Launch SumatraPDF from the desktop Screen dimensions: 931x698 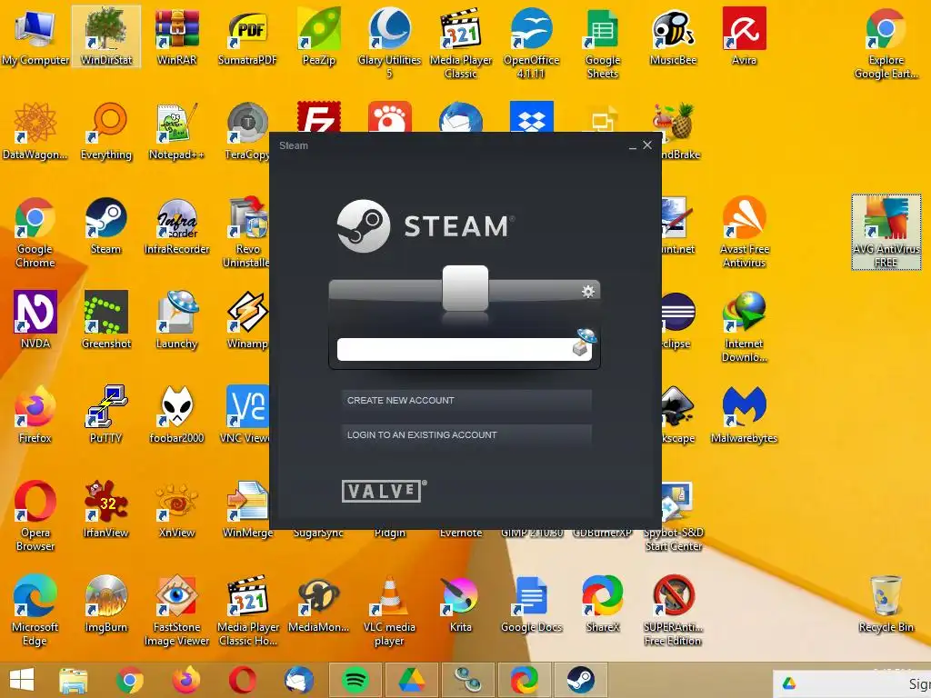247,36
